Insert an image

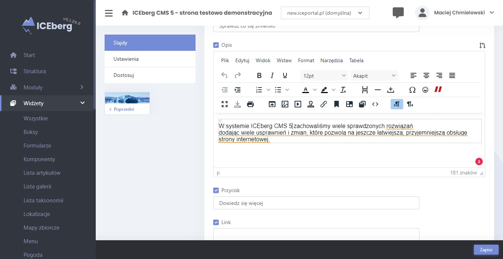click(x=285, y=104)
